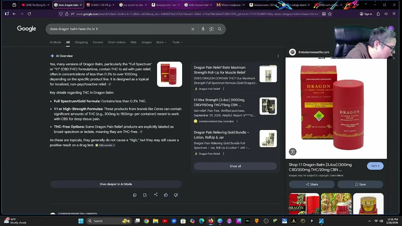Open YouTube from the taskbar
Viewport: 402px width, 226px height.
pos(165,221)
